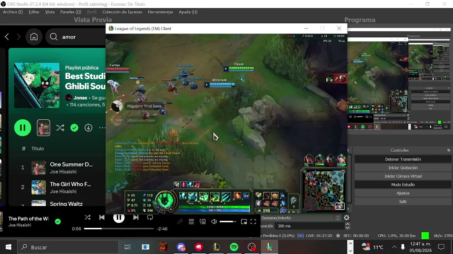
Task: Toggle the now-playing song liked checkmark
Action: pyautogui.click(x=58, y=222)
